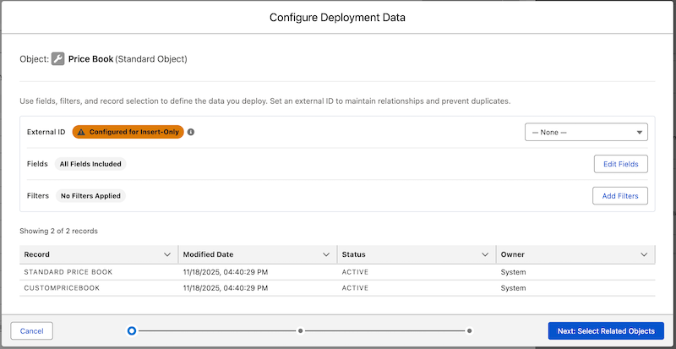The width and height of the screenshot is (676, 349).
Task: Select the last progress step dot
Action: 469,331
